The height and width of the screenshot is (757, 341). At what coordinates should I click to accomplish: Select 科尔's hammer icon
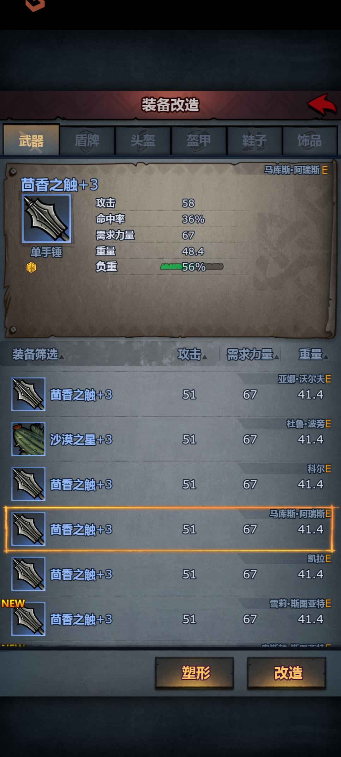28,484
